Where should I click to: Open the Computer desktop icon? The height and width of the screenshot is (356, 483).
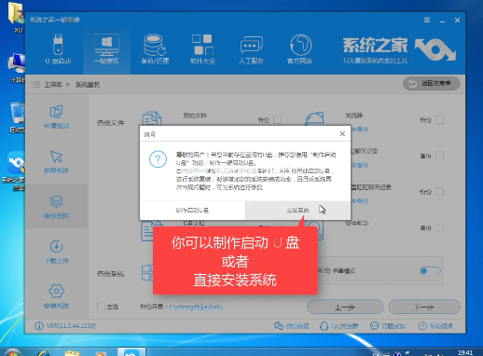click(16, 68)
